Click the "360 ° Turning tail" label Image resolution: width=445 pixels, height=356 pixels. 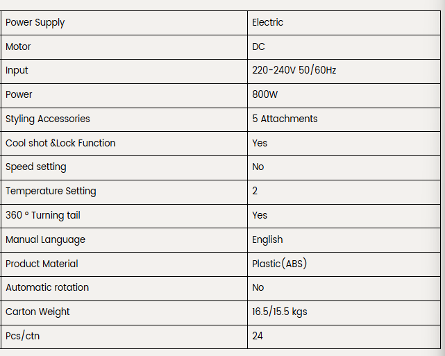[x=43, y=215]
